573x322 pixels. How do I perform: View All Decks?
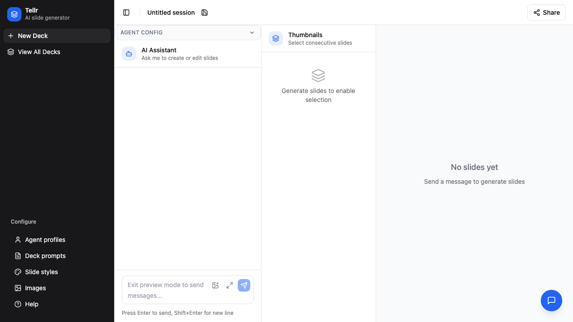(39, 52)
